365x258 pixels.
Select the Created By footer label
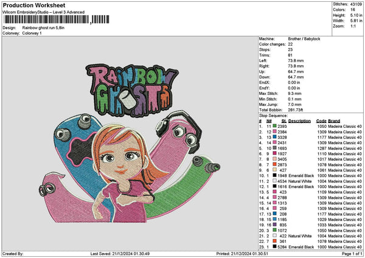(x=13, y=254)
